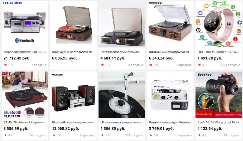The height and width of the screenshot is (141, 243).
Task: Click the "Douk аудио ностальгическ" title link
Action: 73,52
